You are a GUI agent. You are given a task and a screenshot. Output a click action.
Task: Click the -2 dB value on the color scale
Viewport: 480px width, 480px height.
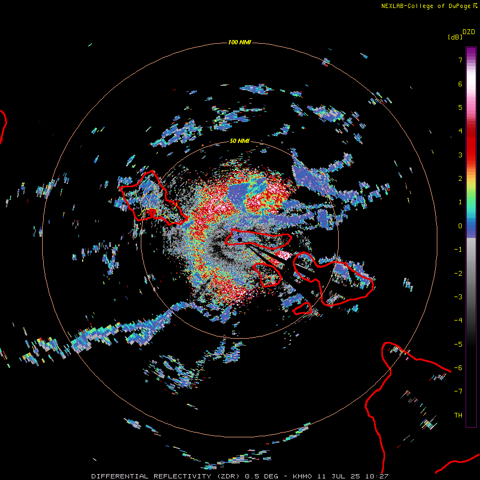pyautogui.click(x=458, y=274)
